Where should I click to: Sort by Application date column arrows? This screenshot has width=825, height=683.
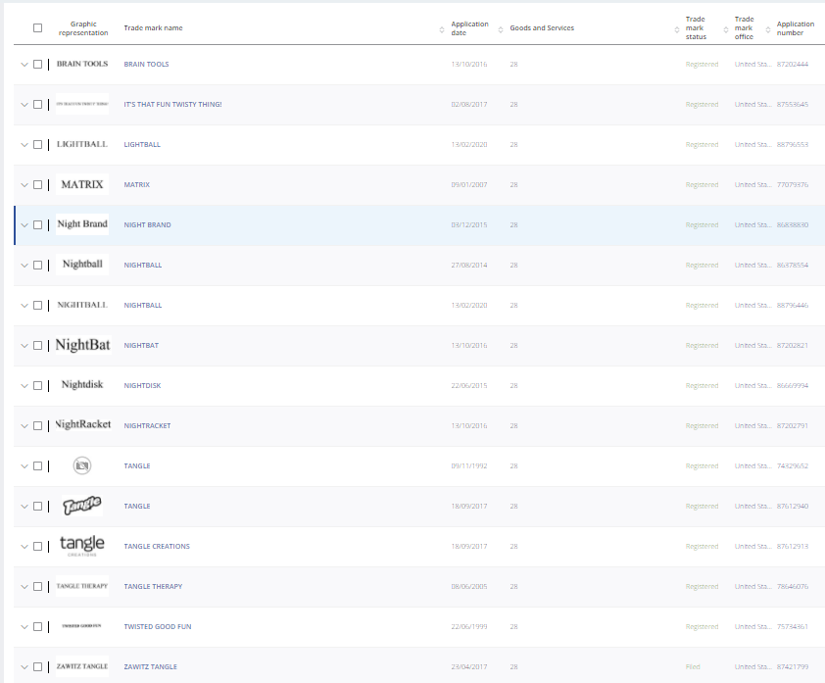pyautogui.click(x=501, y=30)
